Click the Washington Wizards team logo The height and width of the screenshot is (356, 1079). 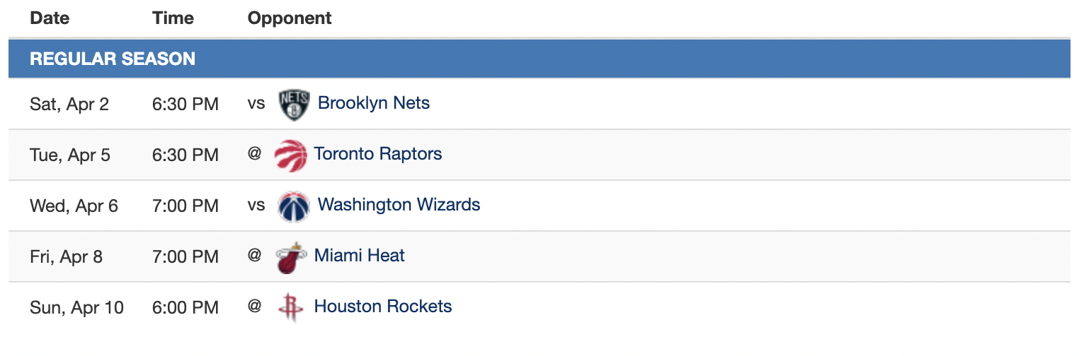point(294,206)
